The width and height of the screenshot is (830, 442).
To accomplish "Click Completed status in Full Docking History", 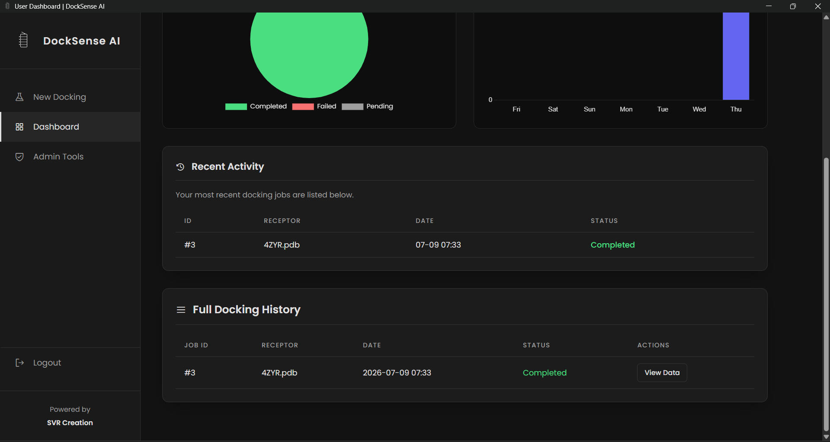I will click(x=545, y=372).
